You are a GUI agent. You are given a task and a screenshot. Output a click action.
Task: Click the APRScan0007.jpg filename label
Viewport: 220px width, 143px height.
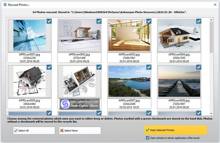point(129,101)
